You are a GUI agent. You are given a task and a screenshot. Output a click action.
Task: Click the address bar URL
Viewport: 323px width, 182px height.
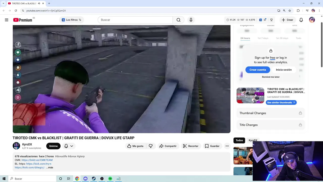point(46,11)
